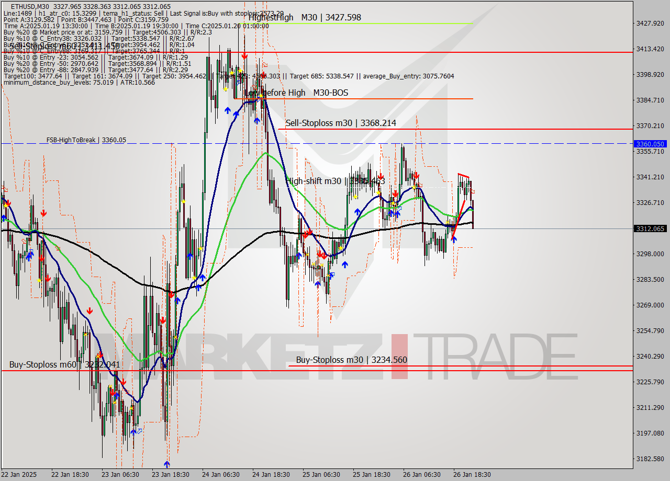
Task: Click the 24 Jan 18:30 time label
Action: (271, 475)
